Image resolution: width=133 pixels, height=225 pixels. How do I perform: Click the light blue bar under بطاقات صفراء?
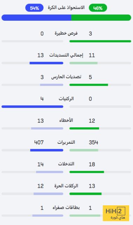pos(48,216)
